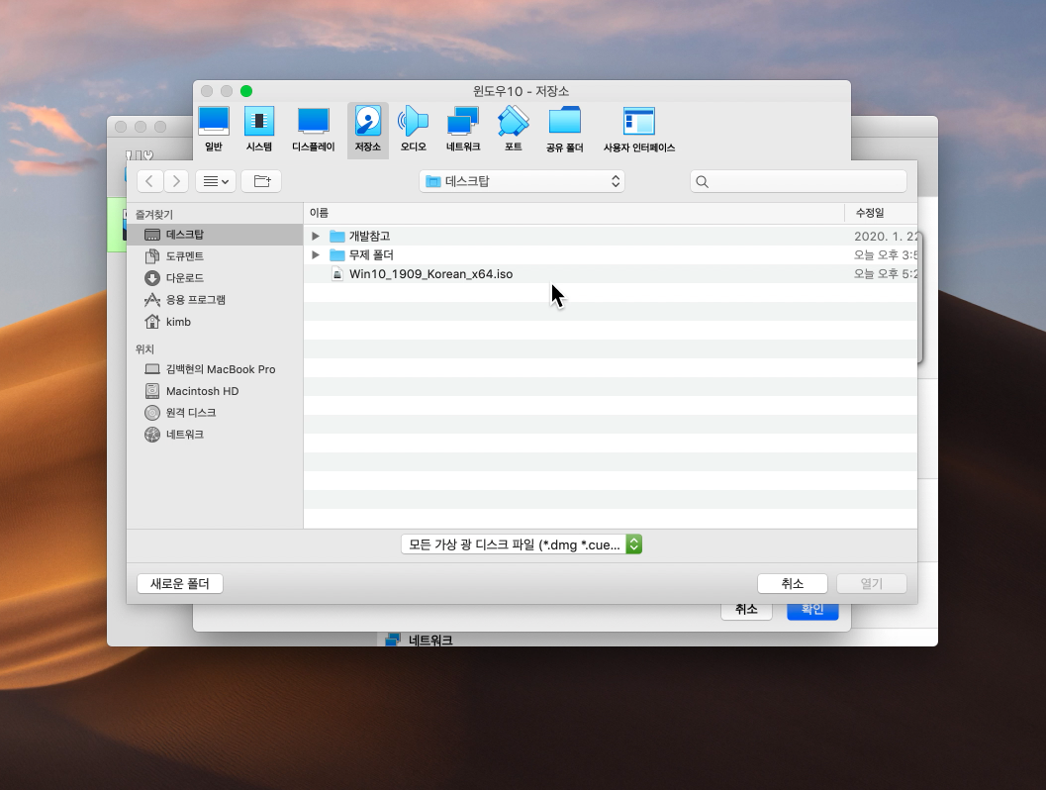Select the 개발참고 folder row
The width and height of the screenshot is (1046, 790).
click(x=611, y=237)
